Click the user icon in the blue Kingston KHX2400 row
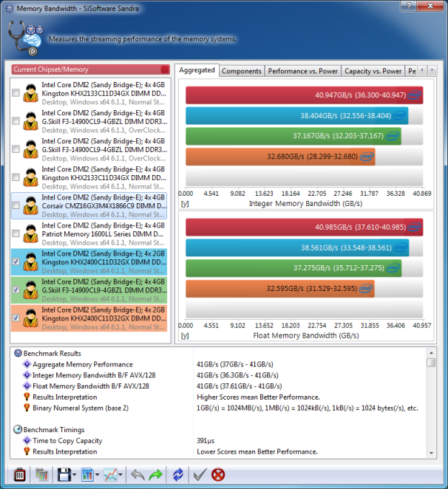 point(30,261)
